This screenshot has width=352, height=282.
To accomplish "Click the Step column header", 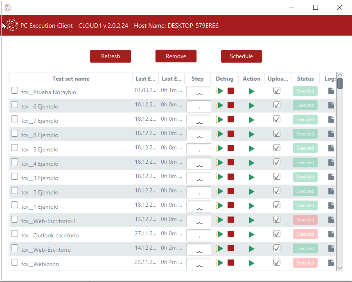I will [x=197, y=79].
